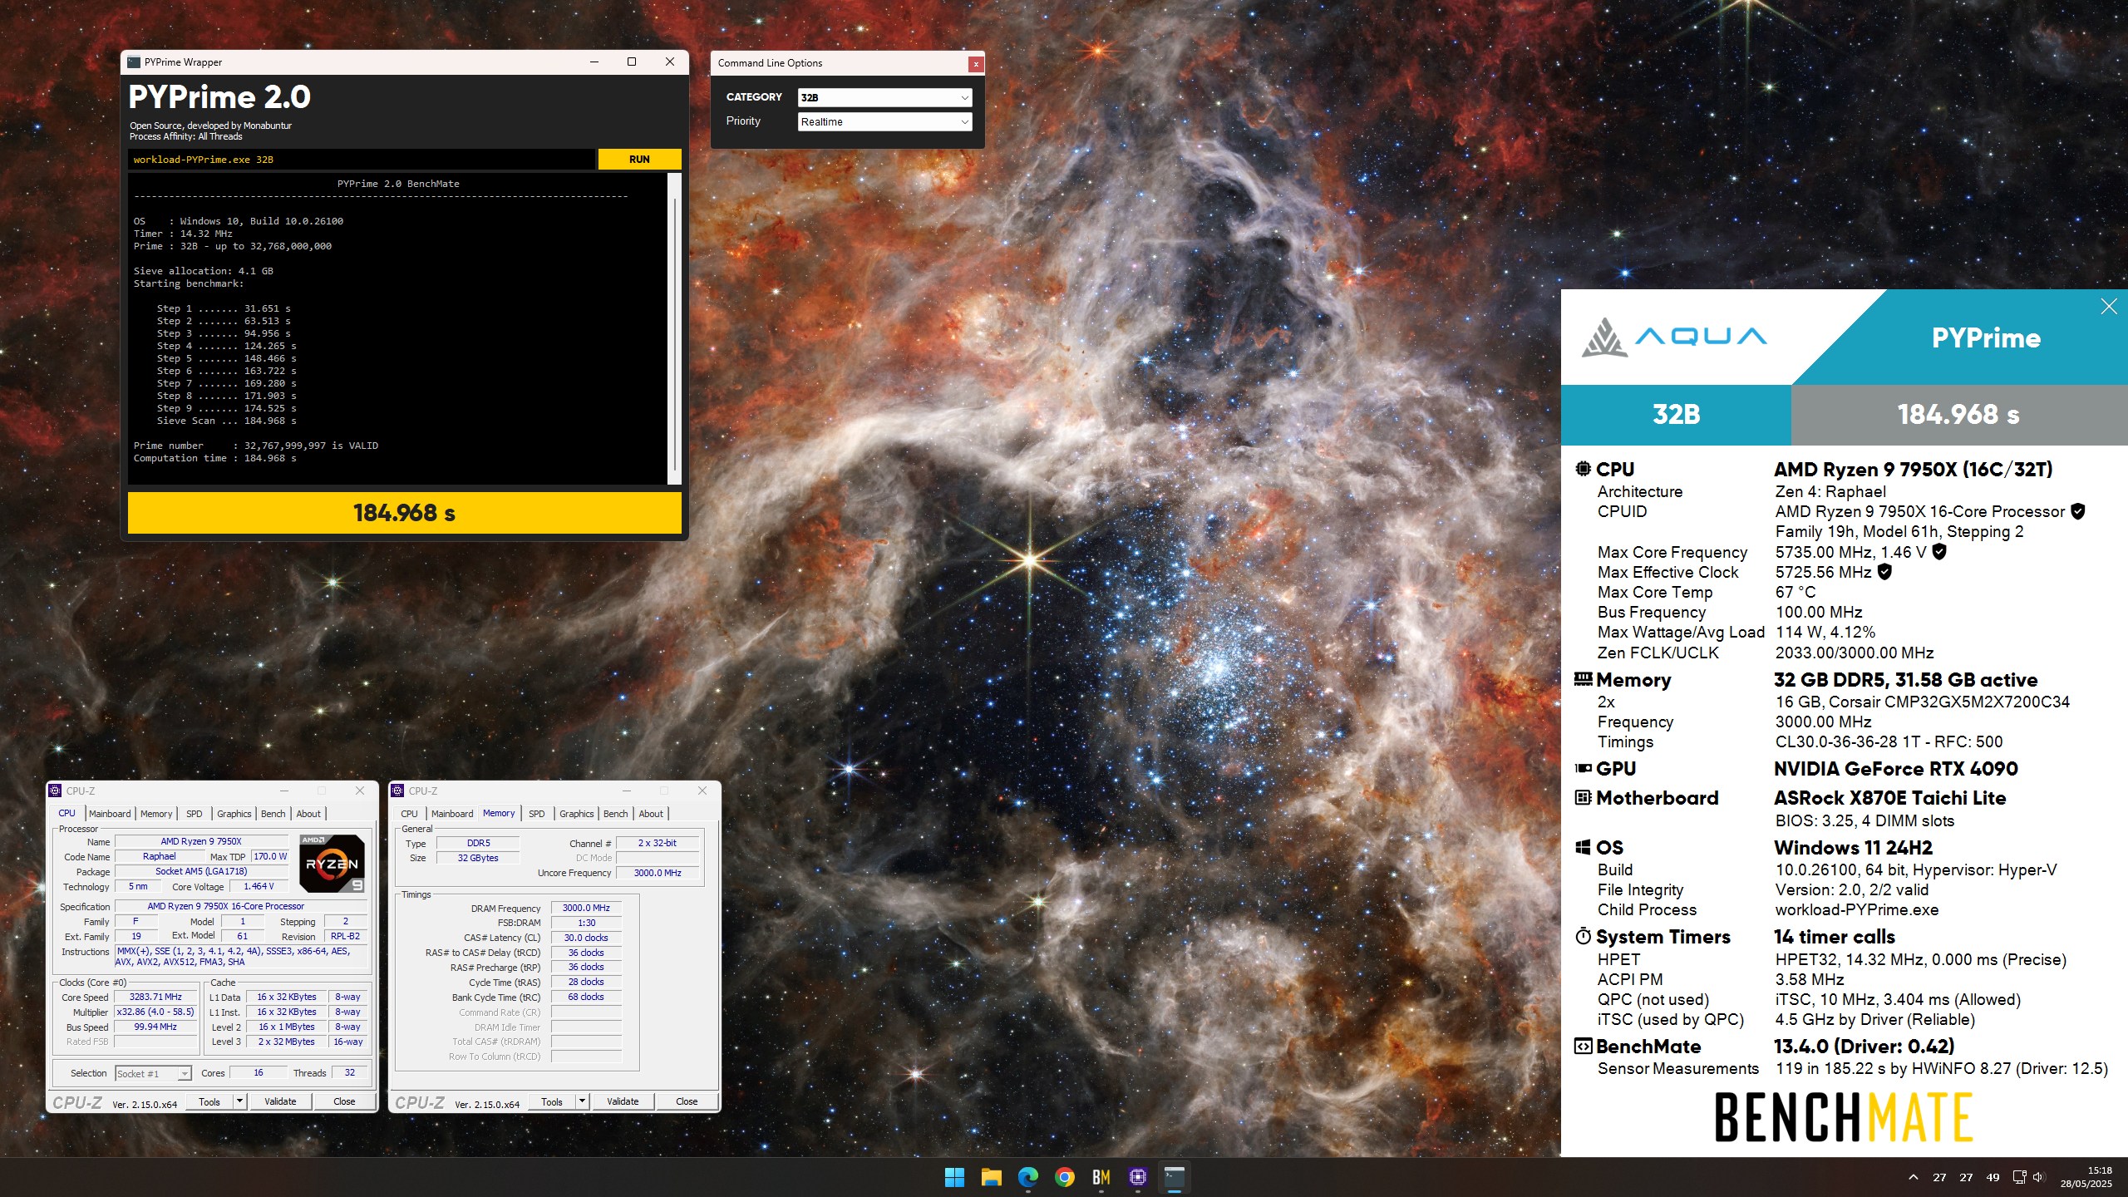
Task: Expand Tools dropdown arrow in right CPU-Z
Action: pos(582,1101)
